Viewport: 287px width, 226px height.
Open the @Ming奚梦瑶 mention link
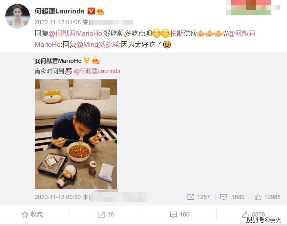pos(98,45)
